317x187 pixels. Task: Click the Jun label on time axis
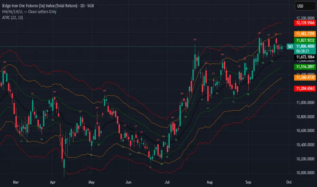(128, 182)
